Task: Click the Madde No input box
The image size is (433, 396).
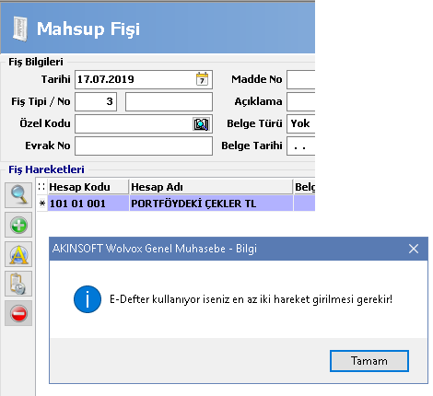Action: point(301,79)
